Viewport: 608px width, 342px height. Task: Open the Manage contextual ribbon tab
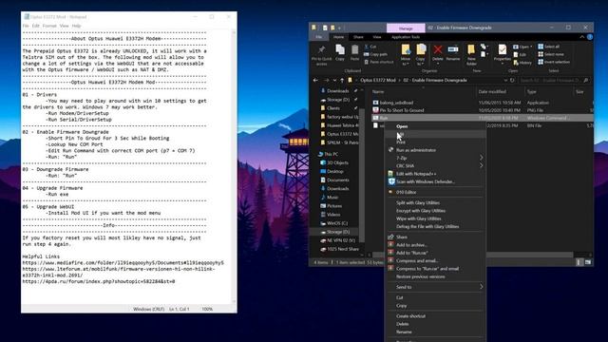point(406,28)
